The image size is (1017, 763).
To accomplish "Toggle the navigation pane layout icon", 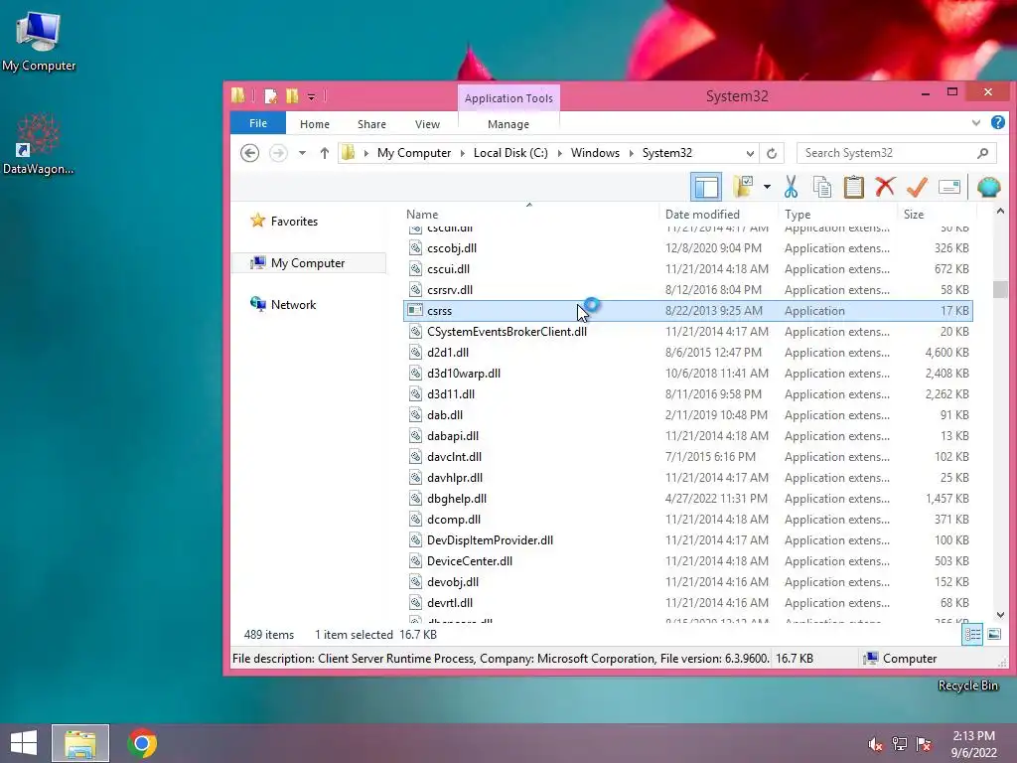I will pos(706,188).
